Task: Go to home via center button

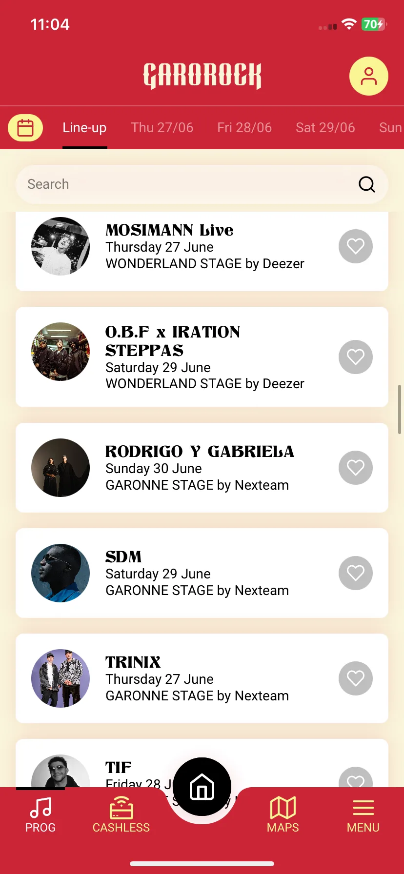Action: click(x=202, y=787)
